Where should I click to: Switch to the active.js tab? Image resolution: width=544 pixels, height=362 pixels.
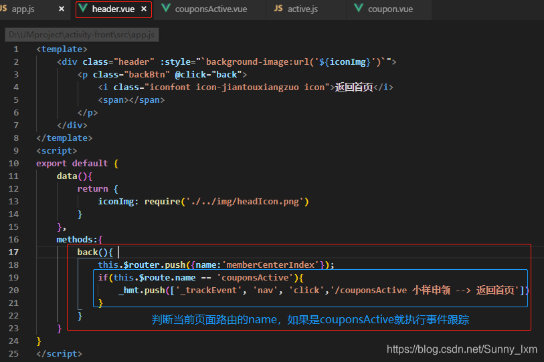(302, 9)
